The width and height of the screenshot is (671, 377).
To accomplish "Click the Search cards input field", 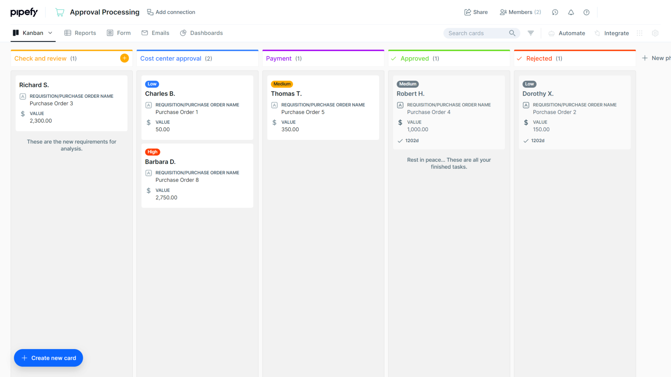I will click(x=475, y=33).
